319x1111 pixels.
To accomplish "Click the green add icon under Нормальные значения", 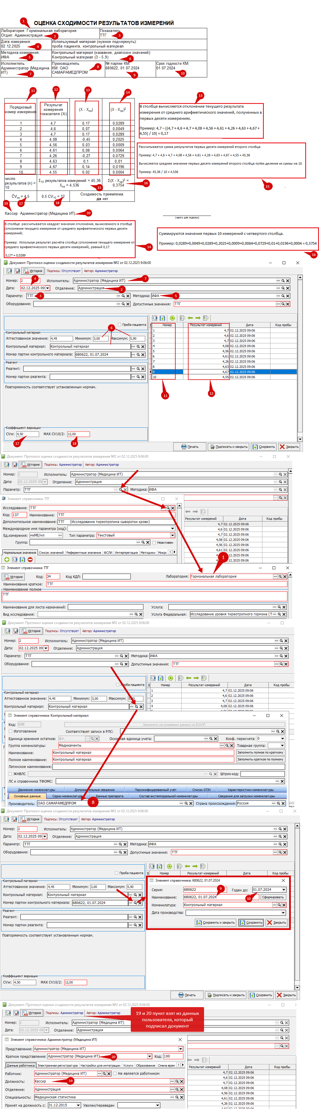I will [7, 559].
